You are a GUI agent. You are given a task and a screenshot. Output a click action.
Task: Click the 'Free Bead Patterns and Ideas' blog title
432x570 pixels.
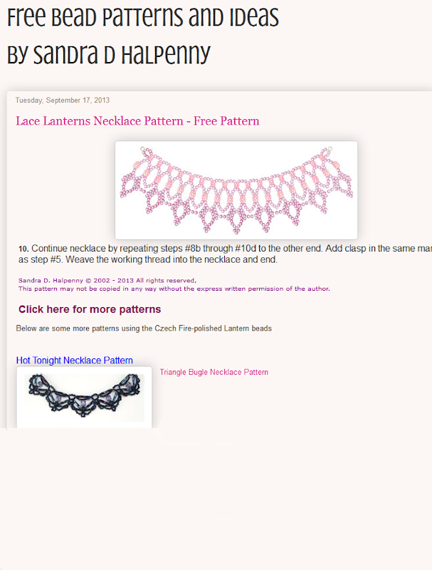(x=142, y=17)
